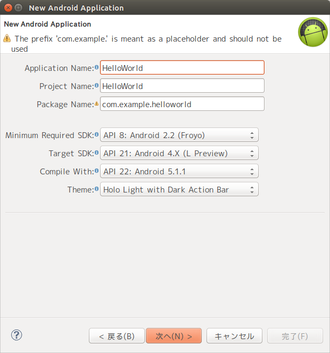
Task: Click the title bar maximize button
Action: [x=19, y=8]
